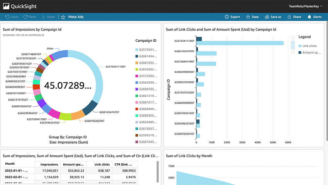Click the QuickSight logo icon
The height and width of the screenshot is (185, 328).
click(x=6, y=6)
